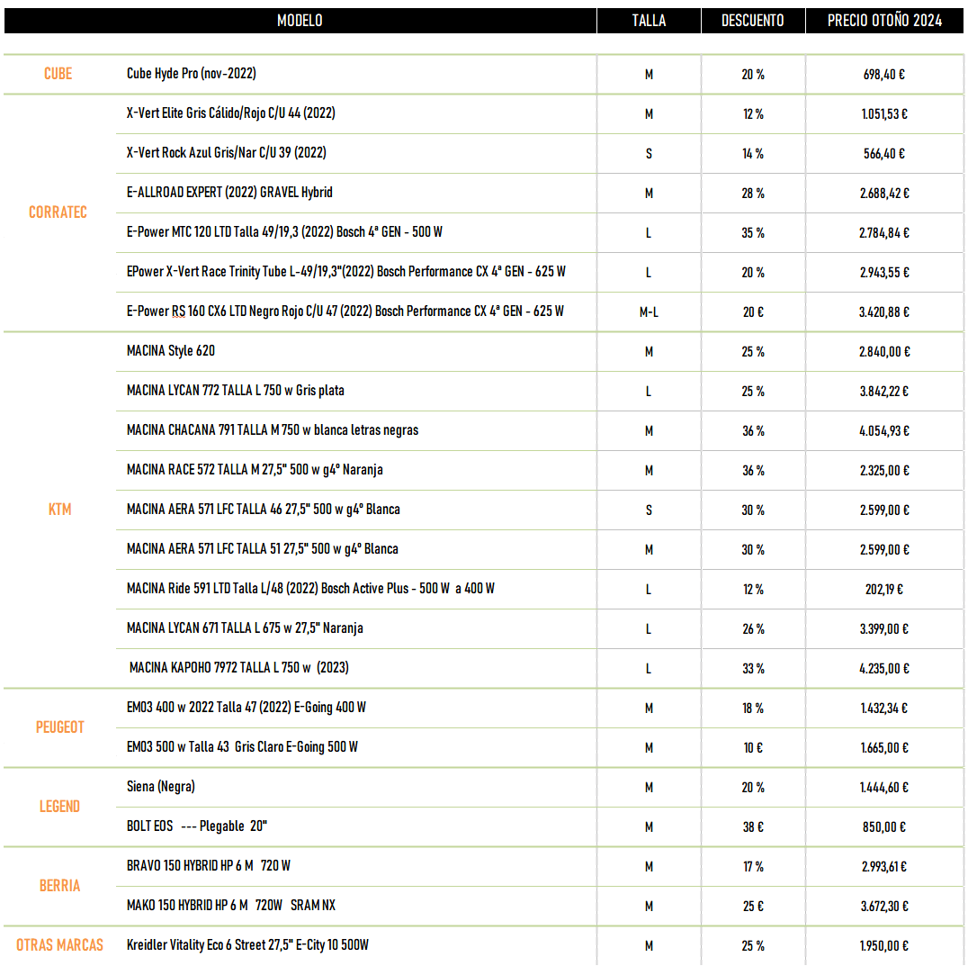Screen dimensions: 968x975
Task: Select the 38 € discount value
Action: pos(753,827)
